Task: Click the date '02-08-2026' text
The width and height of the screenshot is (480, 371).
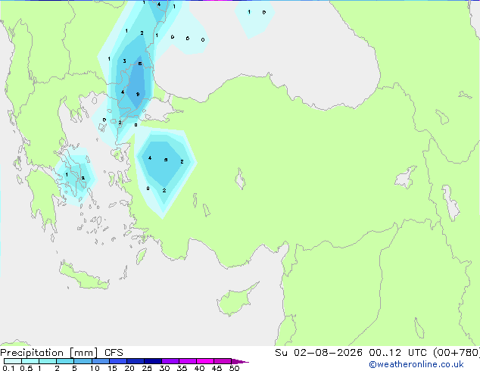Action: click(x=328, y=353)
